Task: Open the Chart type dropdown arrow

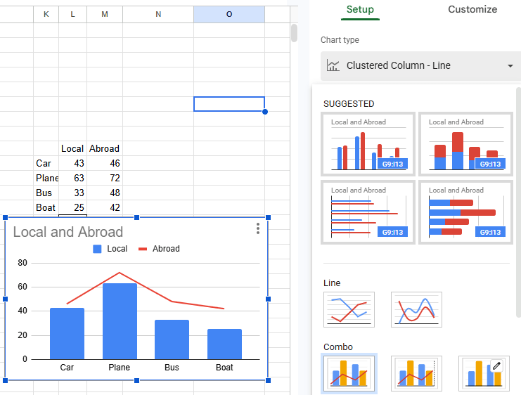Action: pos(510,66)
